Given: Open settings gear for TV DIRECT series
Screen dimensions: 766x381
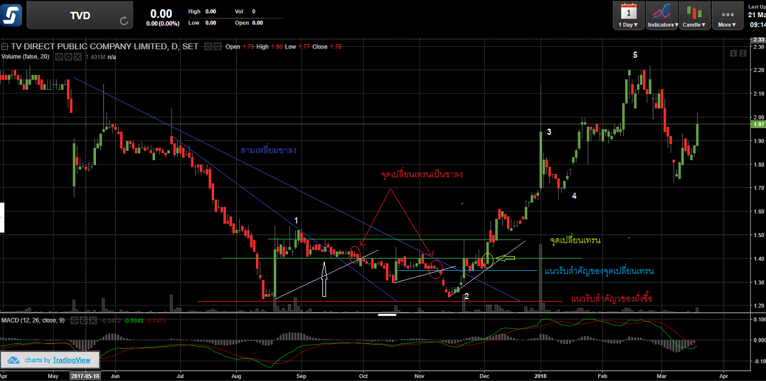Looking at the screenshot, I should (x=217, y=47).
